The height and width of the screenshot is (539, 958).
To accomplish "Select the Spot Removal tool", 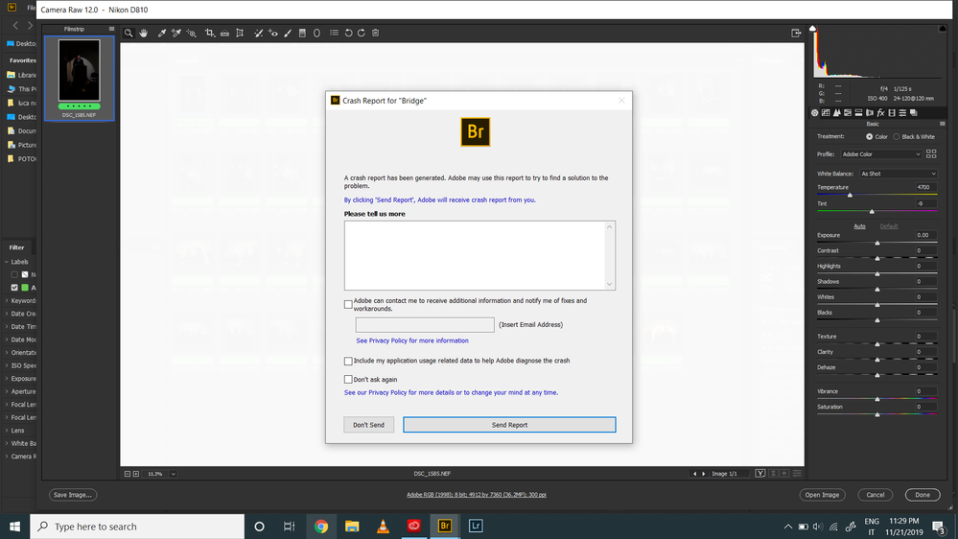I will (x=258, y=33).
